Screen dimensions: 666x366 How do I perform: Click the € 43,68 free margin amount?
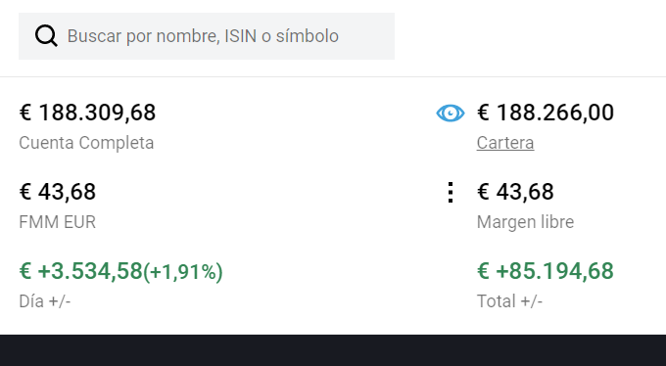tap(515, 192)
